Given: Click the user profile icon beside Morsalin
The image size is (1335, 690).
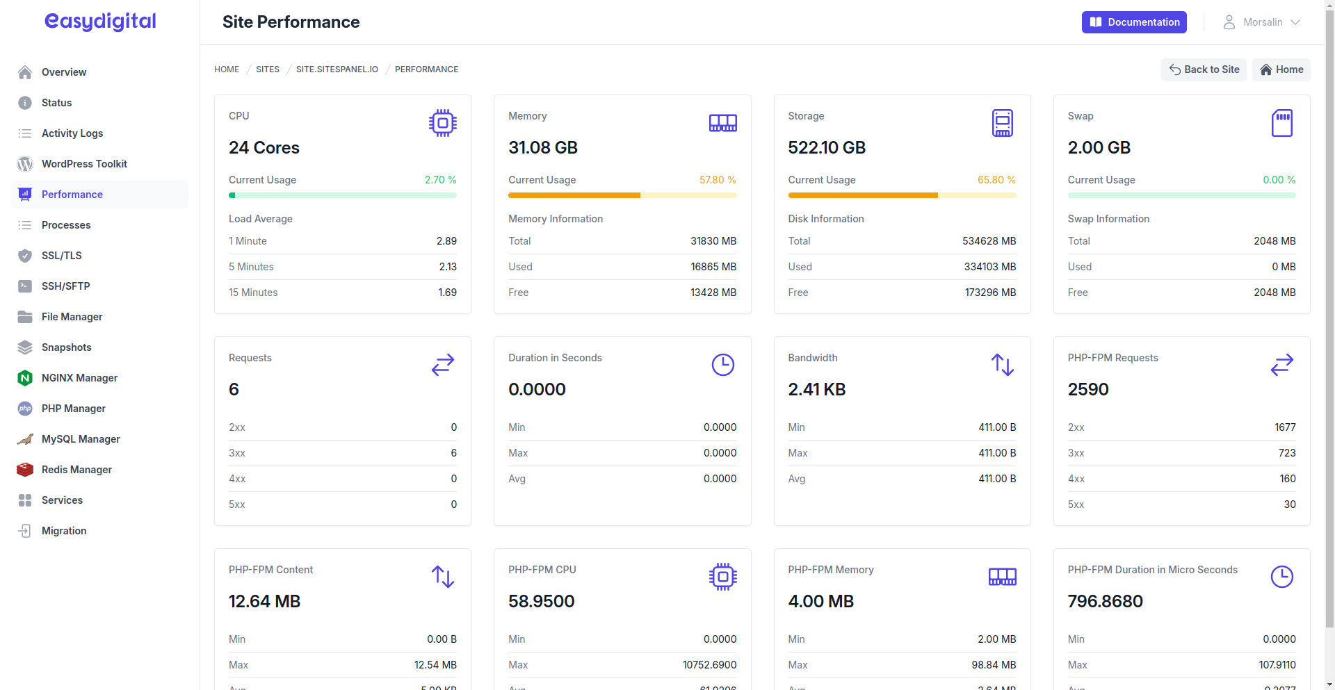Looking at the screenshot, I should [1229, 22].
